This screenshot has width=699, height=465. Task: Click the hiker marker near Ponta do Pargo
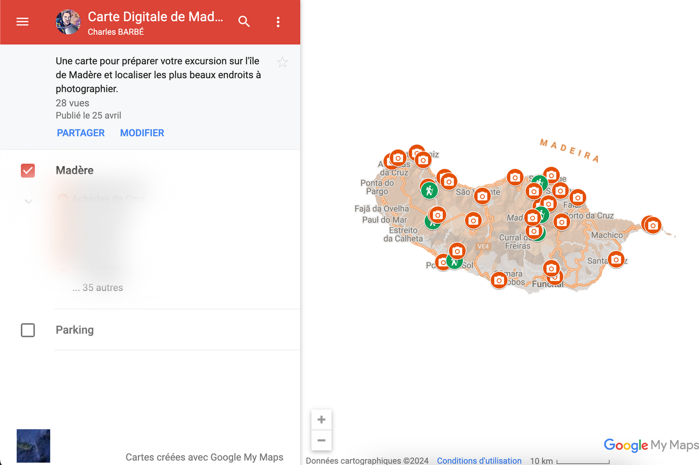tap(429, 190)
